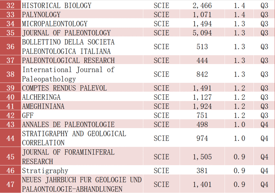
Task: Click rank number 36 cell
Action: click(11, 47)
